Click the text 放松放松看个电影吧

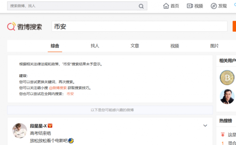(49, 140)
